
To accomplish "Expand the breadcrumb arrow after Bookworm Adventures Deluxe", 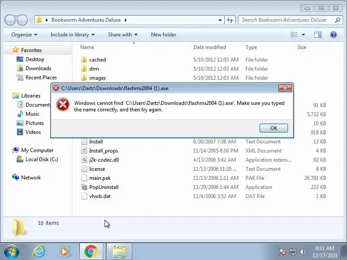I will tap(126, 20).
